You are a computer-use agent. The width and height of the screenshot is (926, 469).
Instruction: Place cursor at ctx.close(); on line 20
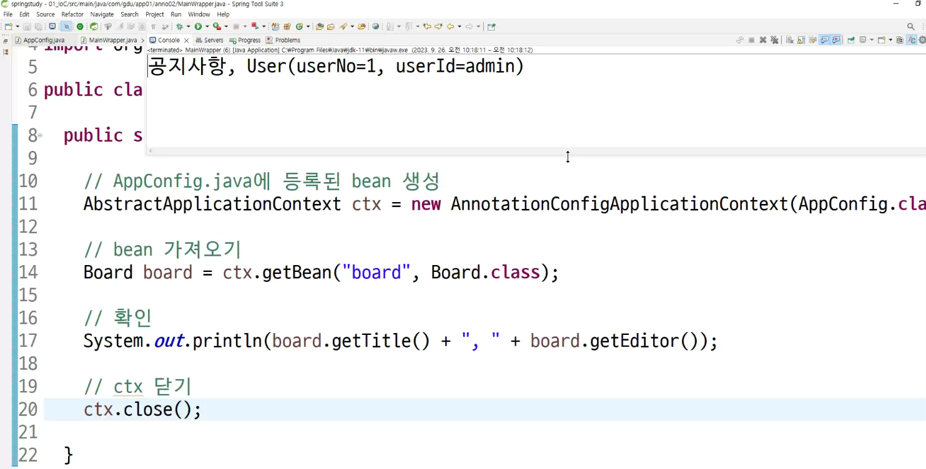[142, 410]
